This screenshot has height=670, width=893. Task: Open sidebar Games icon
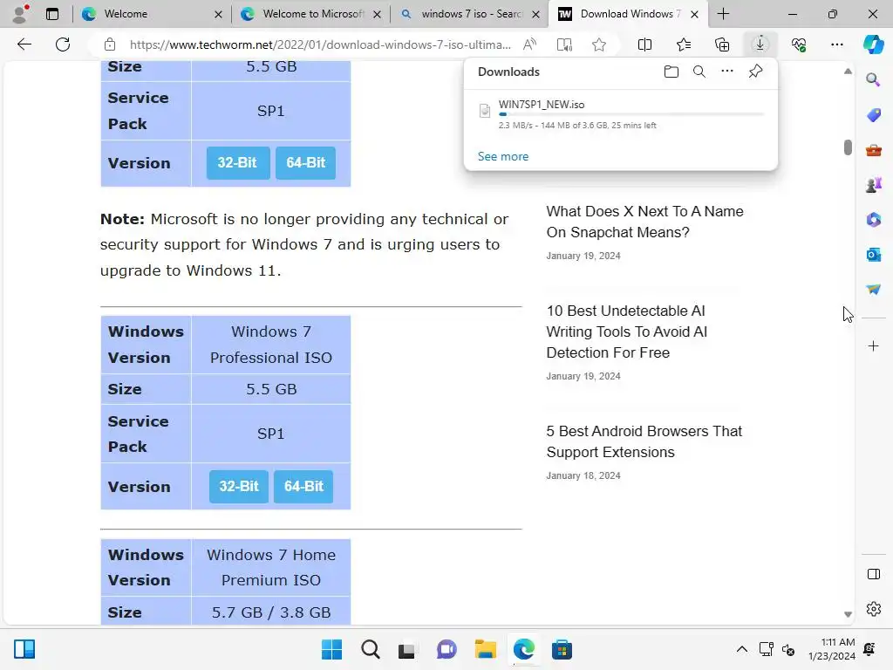873,185
